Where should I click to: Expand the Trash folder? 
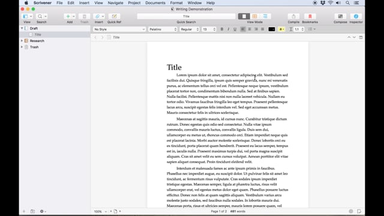point(22,47)
